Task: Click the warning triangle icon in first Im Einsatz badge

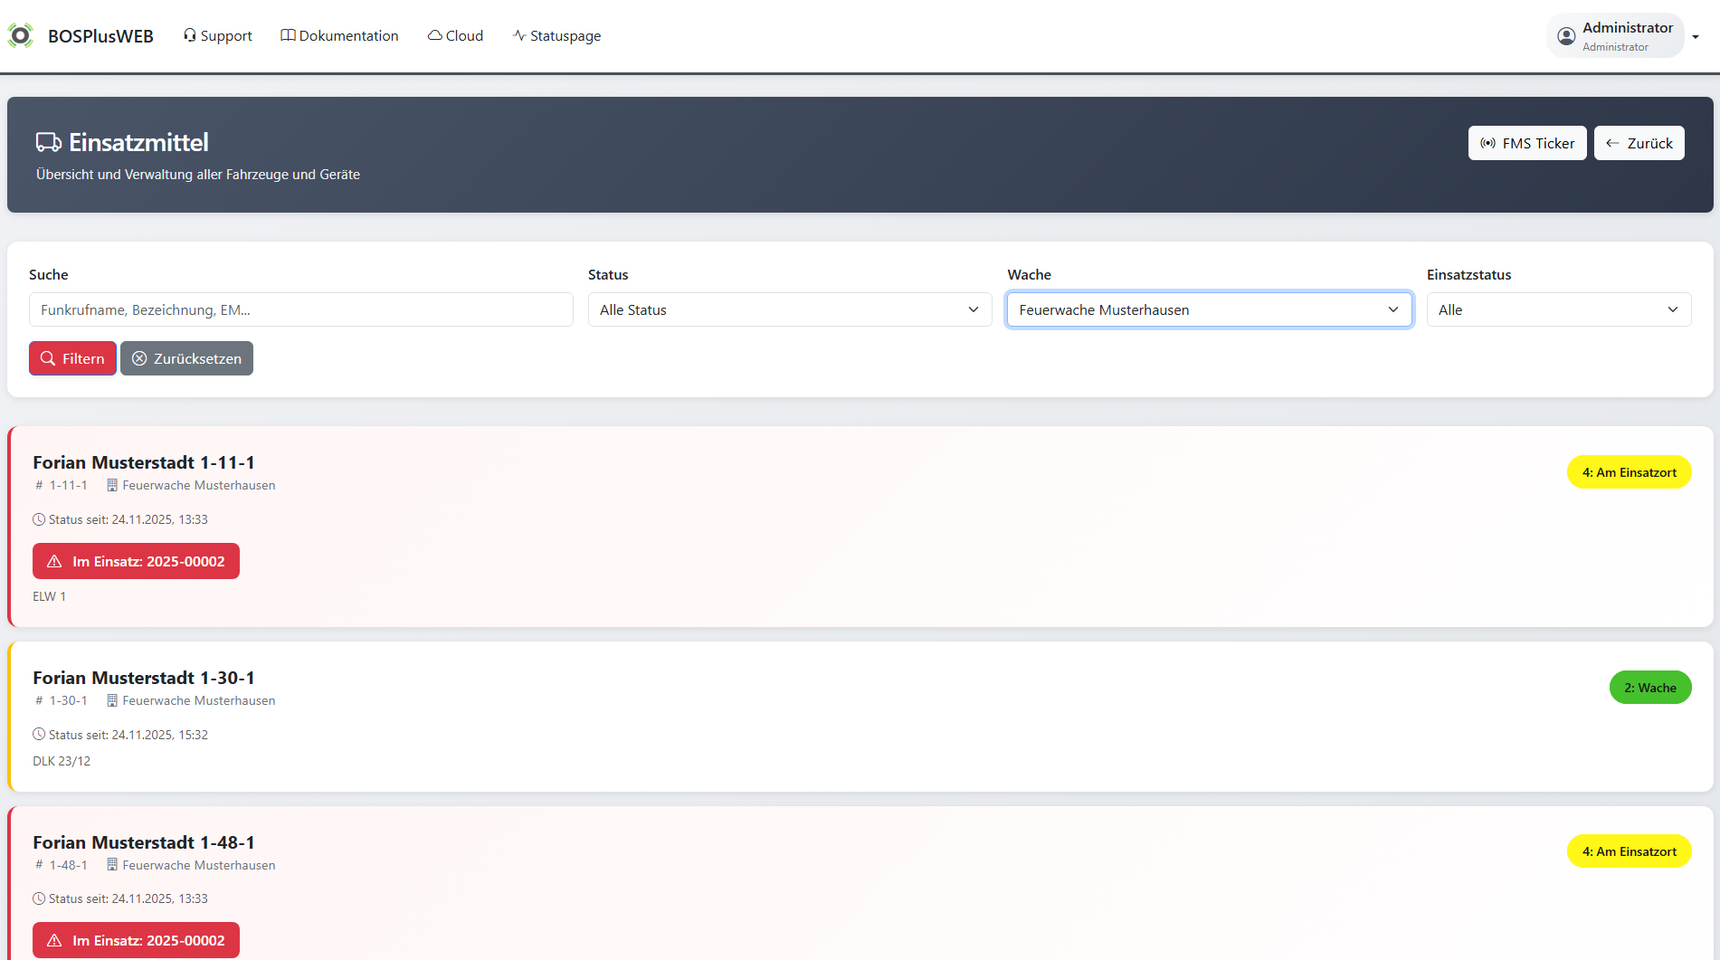Action: [54, 562]
